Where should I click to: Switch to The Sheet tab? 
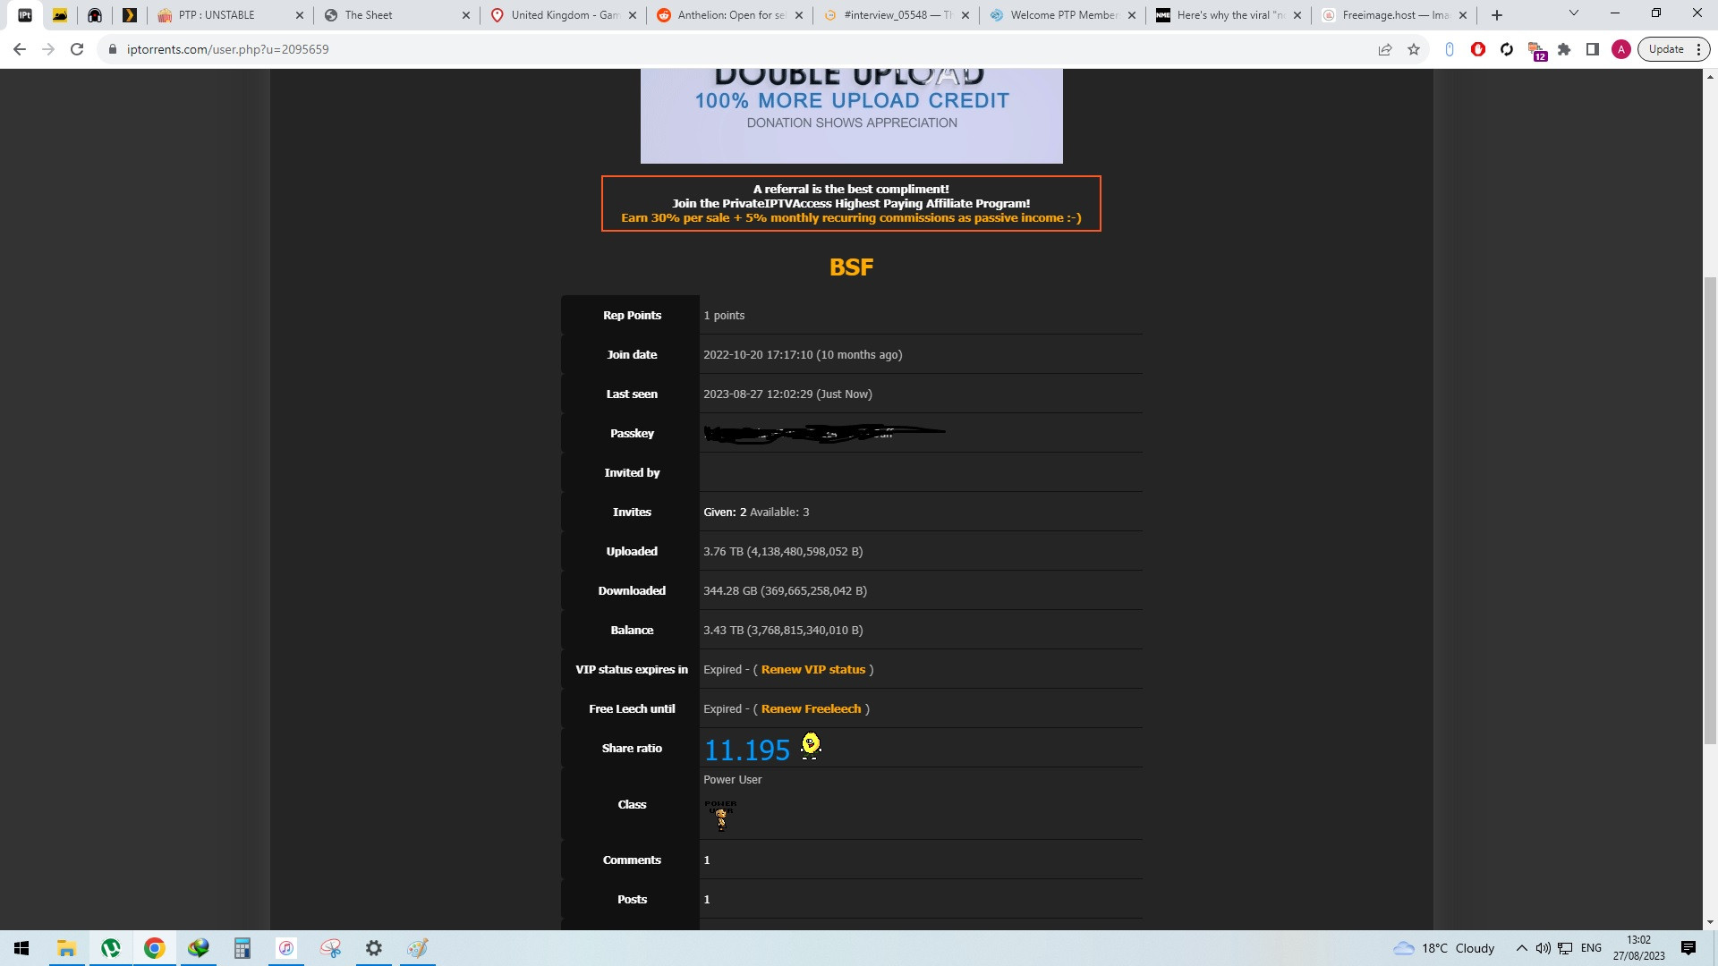pos(369,15)
